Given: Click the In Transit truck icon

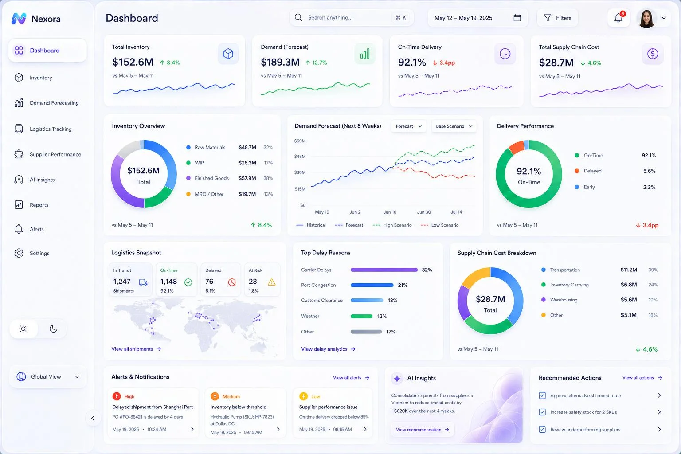Looking at the screenshot, I should tap(143, 282).
